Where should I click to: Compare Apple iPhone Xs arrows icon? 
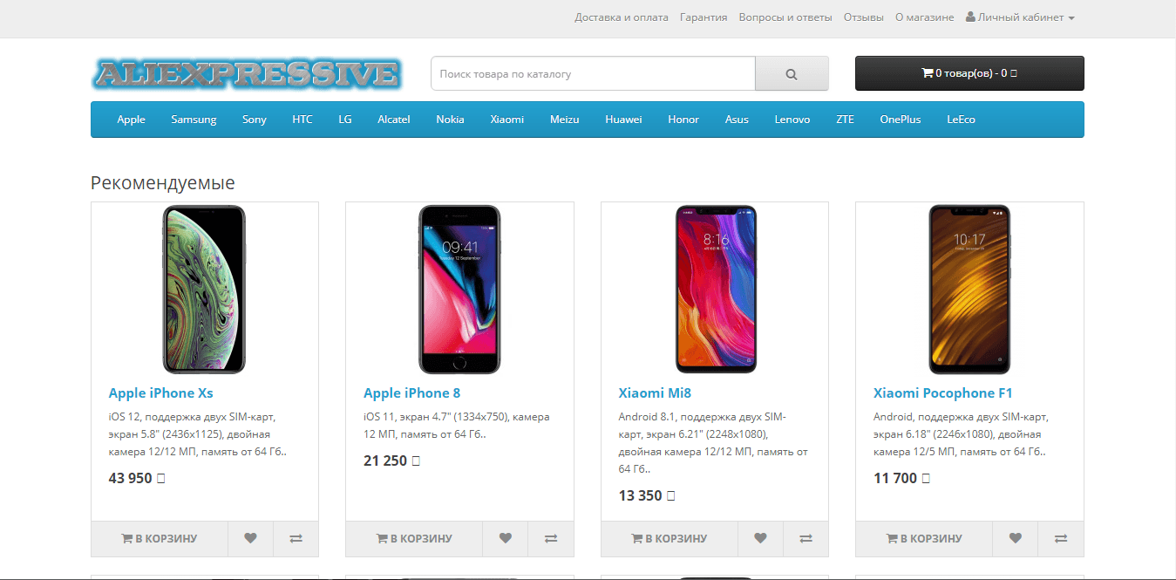click(296, 538)
